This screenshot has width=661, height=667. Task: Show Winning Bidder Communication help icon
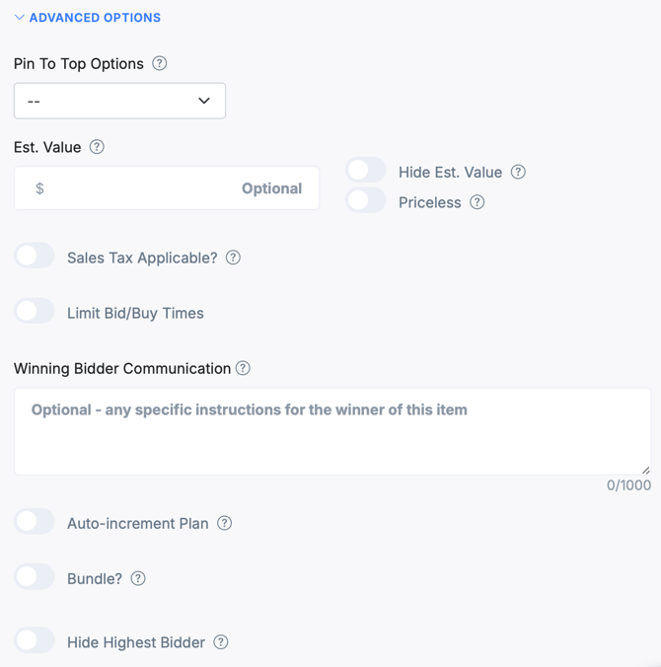243,368
